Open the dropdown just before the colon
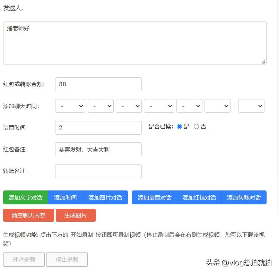Image resolution: width=278 pixels, height=272 pixels. 217,106
